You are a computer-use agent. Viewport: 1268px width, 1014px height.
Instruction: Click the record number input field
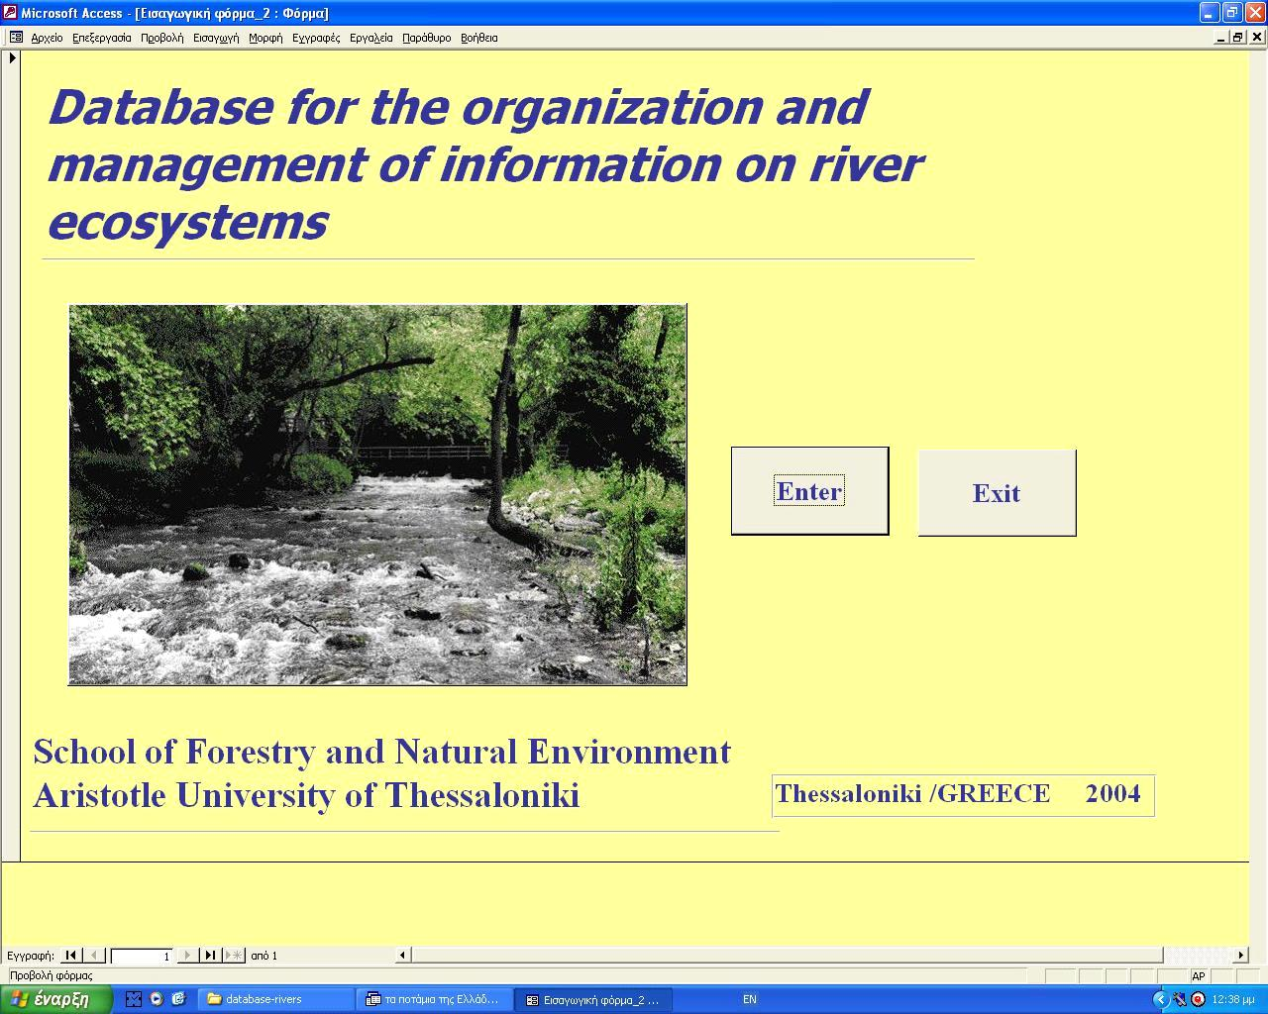pyautogui.click(x=142, y=956)
